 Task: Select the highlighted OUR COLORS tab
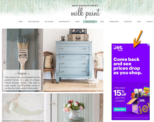[90, 22]
